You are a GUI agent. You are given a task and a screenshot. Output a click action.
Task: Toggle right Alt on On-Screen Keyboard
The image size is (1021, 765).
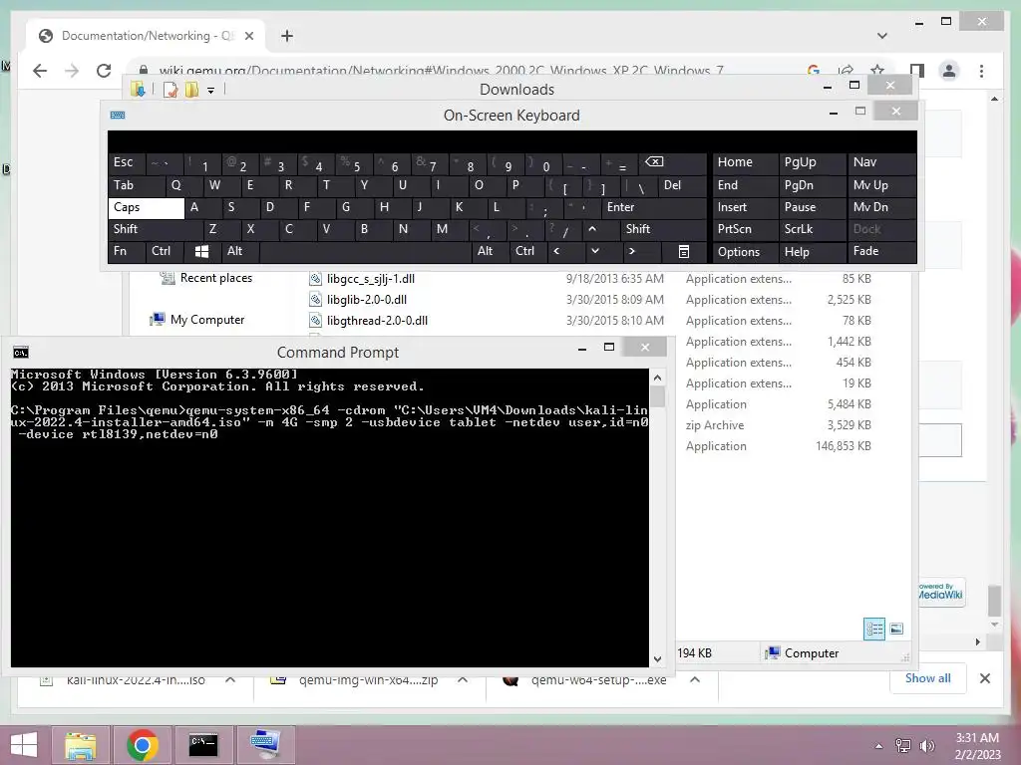pyautogui.click(x=490, y=252)
